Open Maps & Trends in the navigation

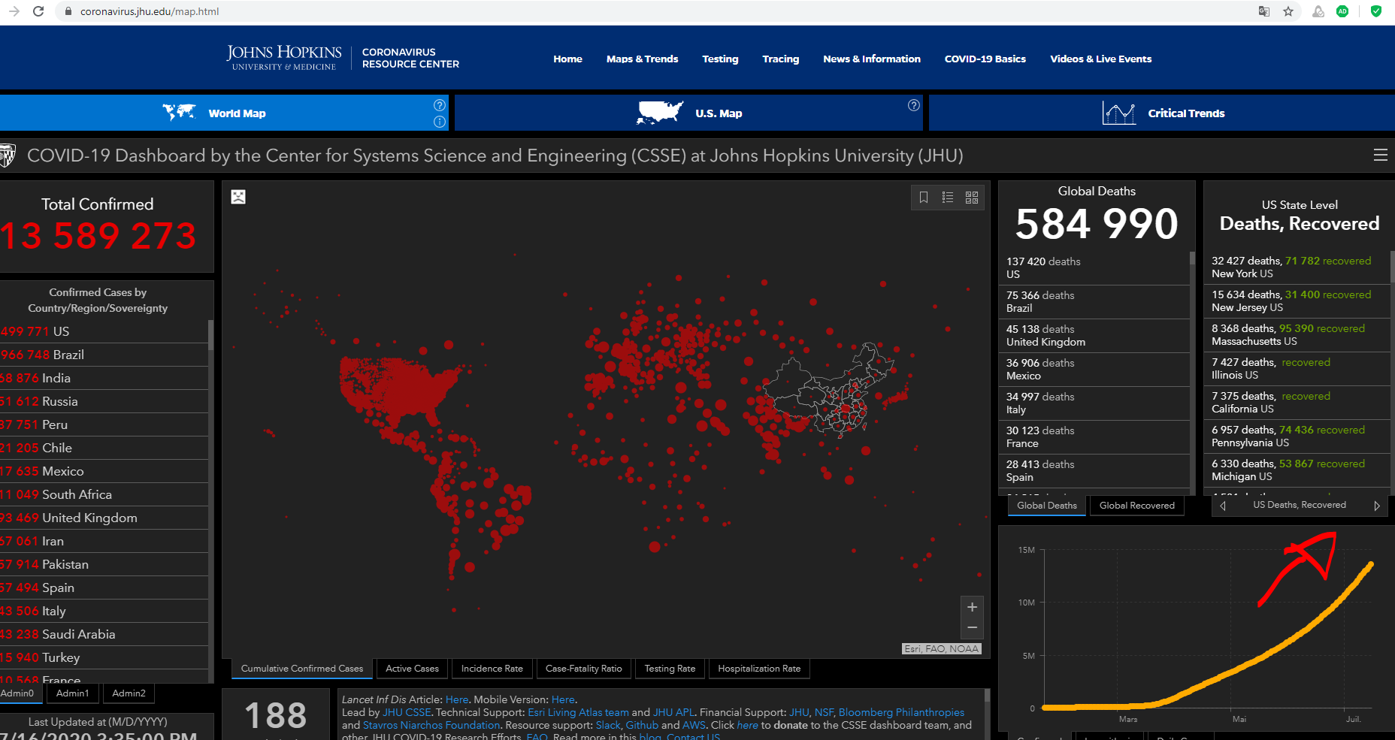click(x=642, y=59)
